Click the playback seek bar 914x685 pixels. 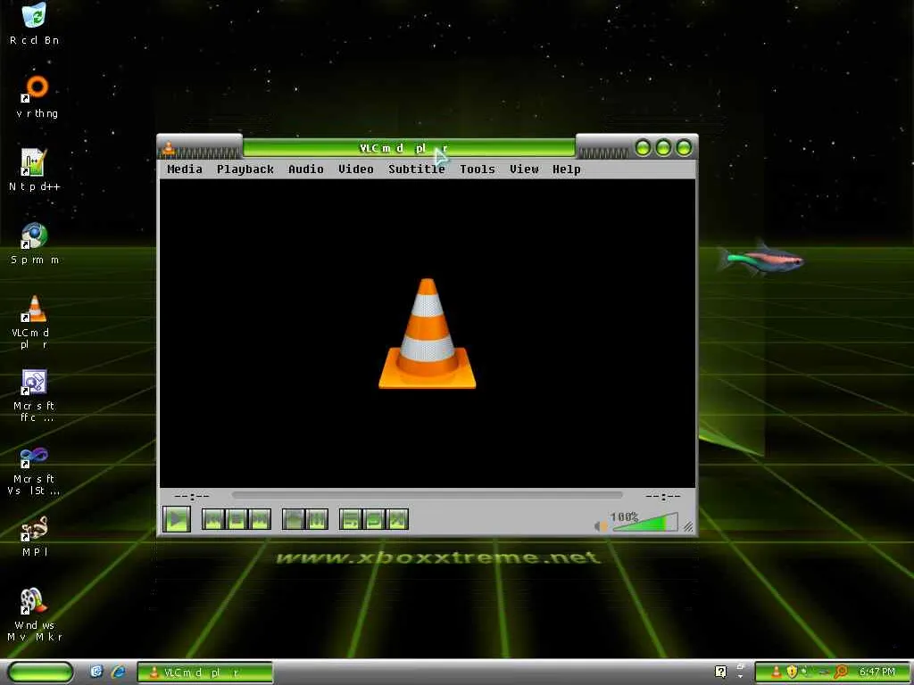(x=428, y=495)
